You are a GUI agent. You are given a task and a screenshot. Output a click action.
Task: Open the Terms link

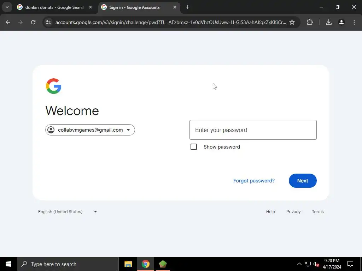[x=318, y=212]
